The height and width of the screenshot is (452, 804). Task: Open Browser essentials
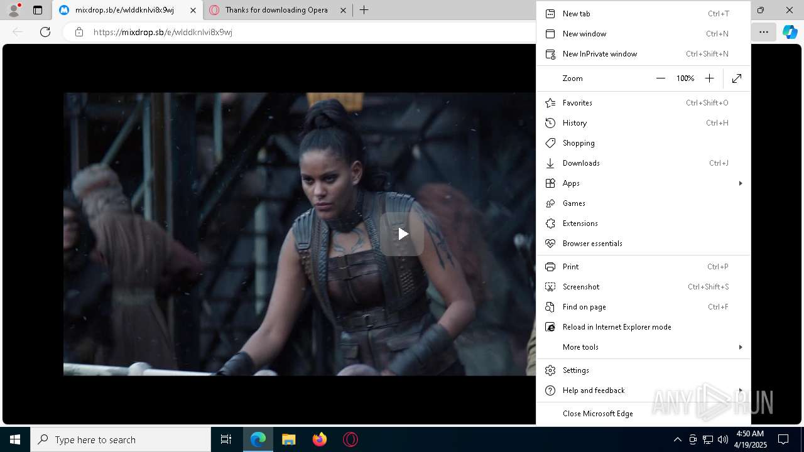[x=643, y=244]
